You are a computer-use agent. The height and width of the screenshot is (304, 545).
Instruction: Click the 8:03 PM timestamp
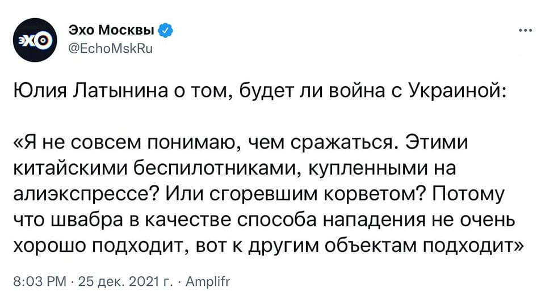point(40,281)
